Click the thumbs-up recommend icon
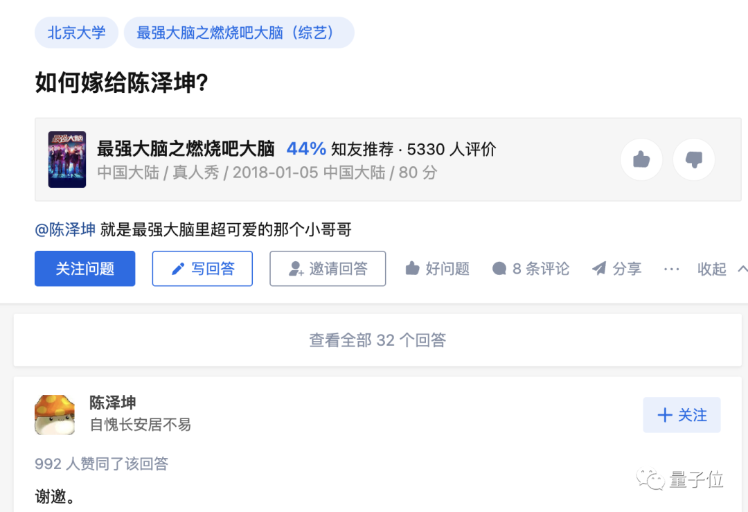Screen dimensions: 748x512 point(641,159)
